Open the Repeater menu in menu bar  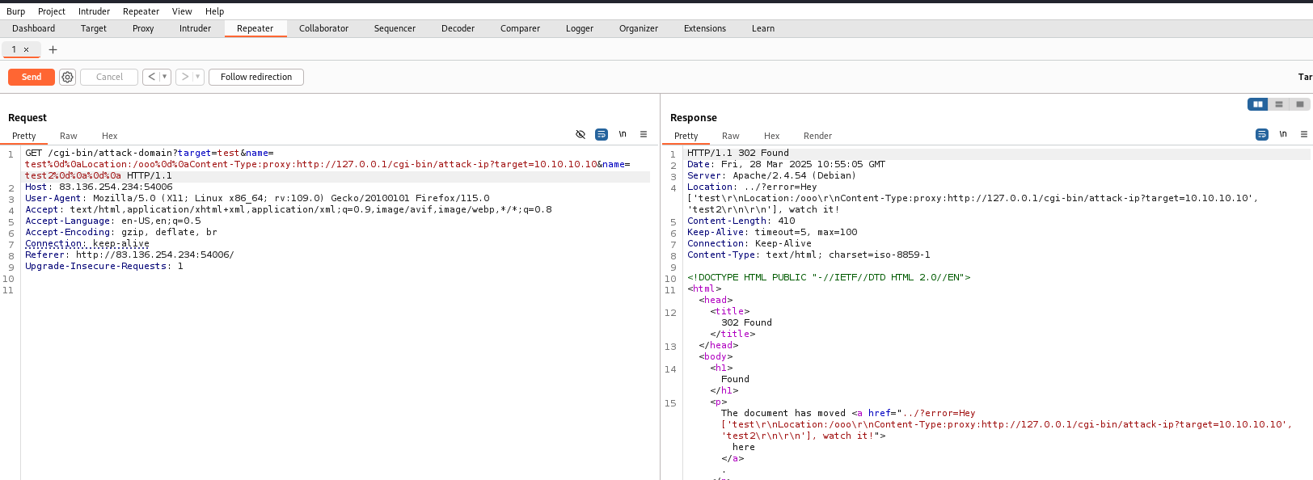[x=141, y=11]
